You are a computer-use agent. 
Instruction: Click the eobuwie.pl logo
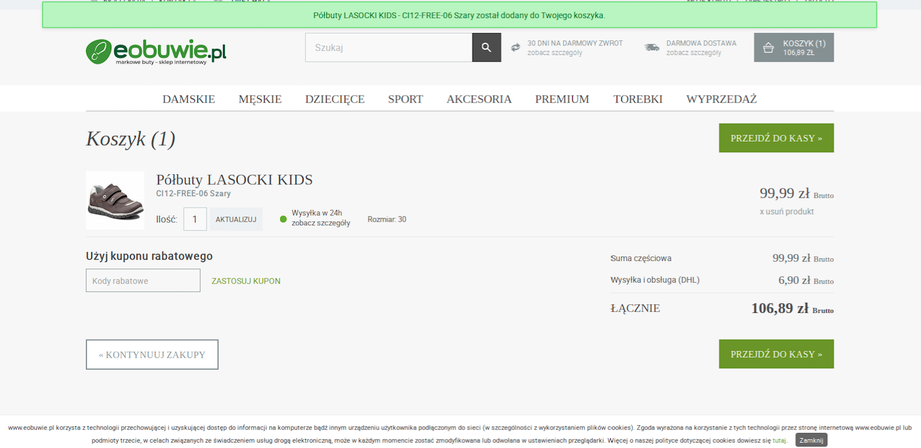(156, 50)
